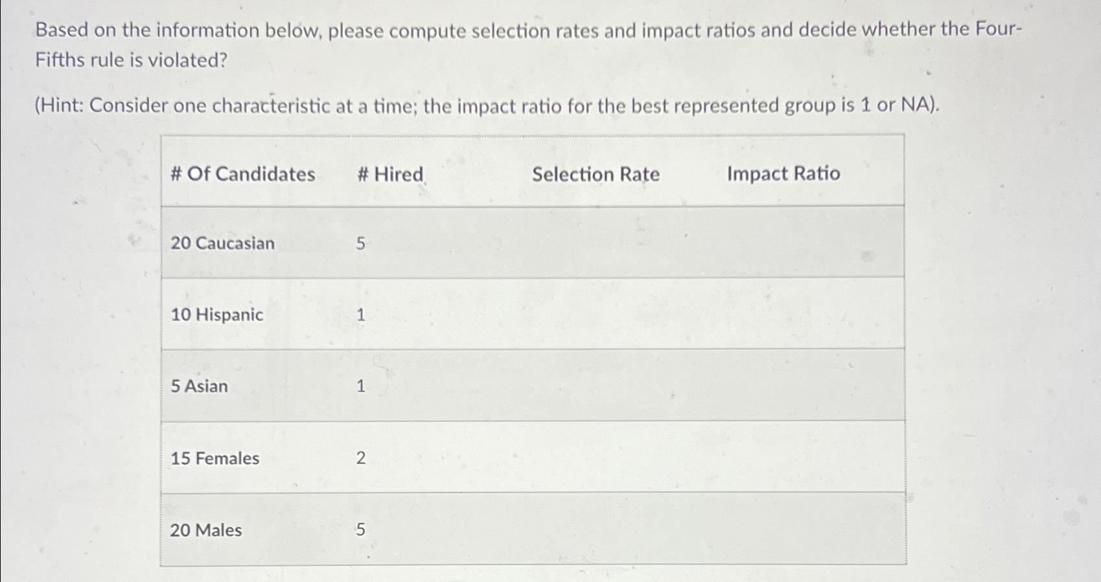Click the hired value 5 for Caucasian

360,244
